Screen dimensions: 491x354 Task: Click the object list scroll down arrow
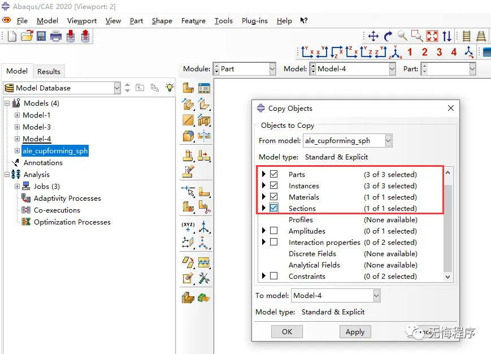coord(448,277)
